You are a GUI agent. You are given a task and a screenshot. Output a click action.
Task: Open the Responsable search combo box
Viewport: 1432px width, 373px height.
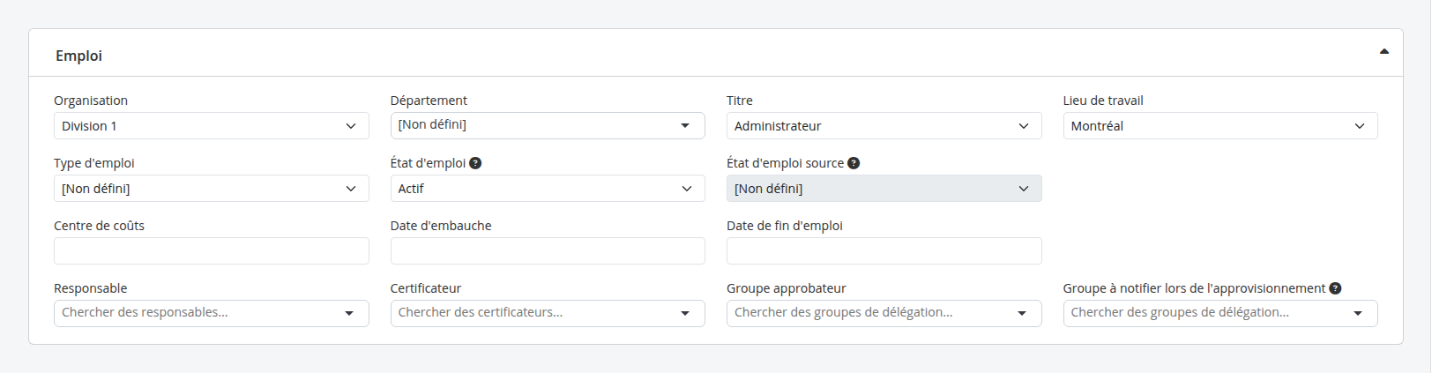point(212,313)
